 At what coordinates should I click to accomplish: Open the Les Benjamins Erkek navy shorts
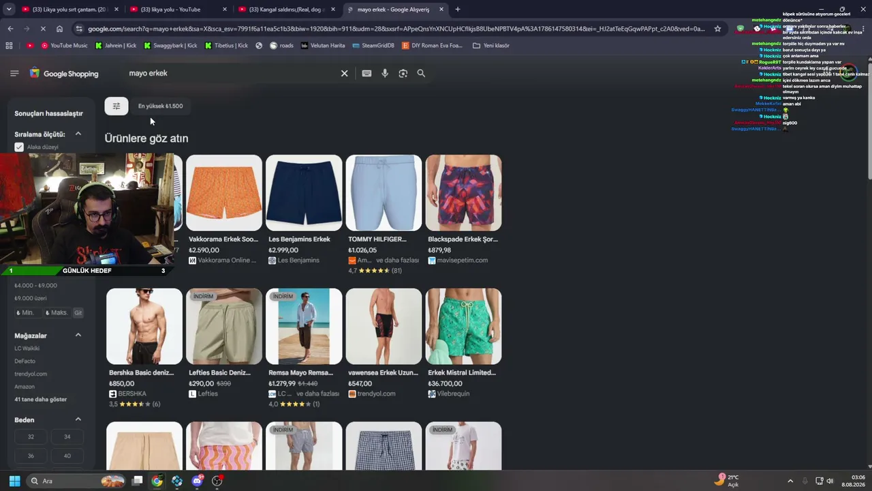(304, 193)
